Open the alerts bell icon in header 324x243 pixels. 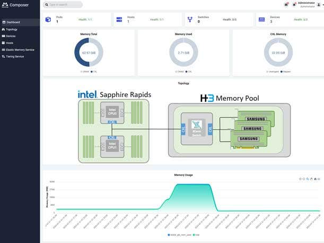(x=294, y=5)
